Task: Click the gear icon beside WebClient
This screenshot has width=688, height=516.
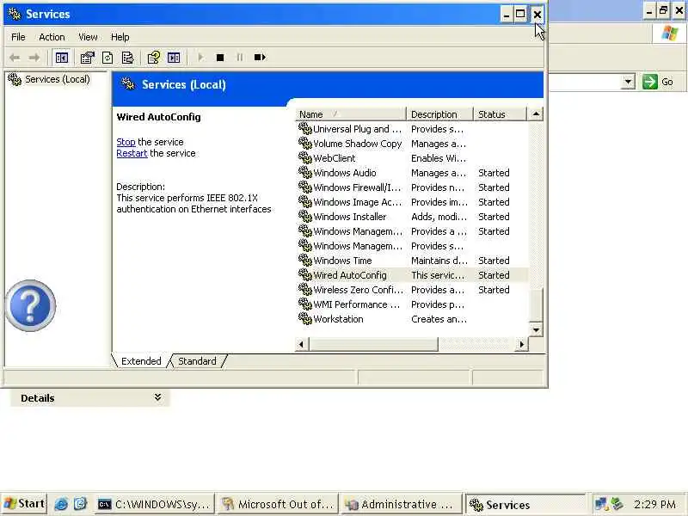Action: click(305, 157)
